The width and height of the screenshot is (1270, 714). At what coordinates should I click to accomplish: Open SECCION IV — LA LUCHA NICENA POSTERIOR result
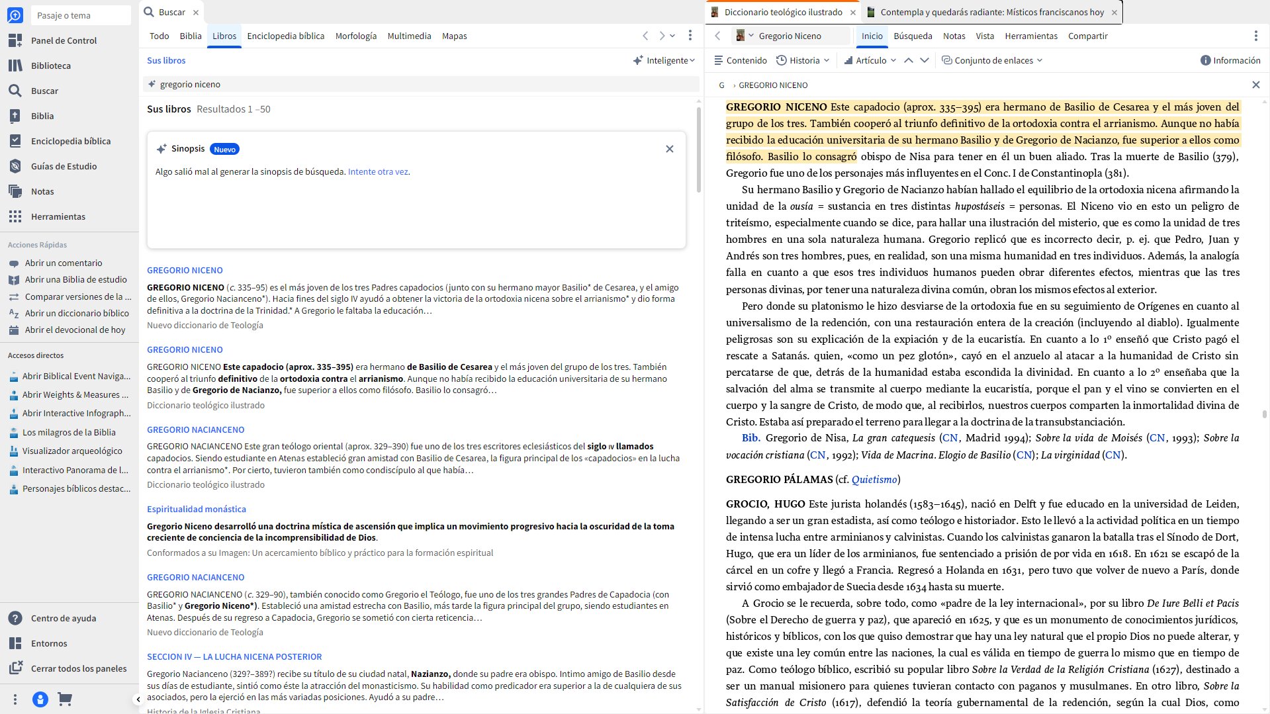[234, 656]
